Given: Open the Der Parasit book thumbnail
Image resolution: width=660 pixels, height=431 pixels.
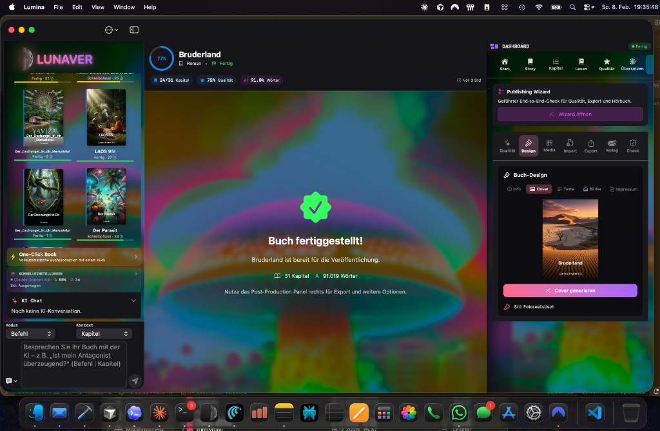Looking at the screenshot, I should pyautogui.click(x=106, y=195).
